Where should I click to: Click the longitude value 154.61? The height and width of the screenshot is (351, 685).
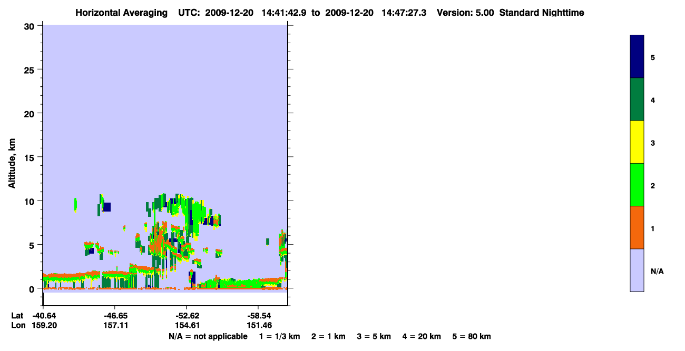[187, 325]
